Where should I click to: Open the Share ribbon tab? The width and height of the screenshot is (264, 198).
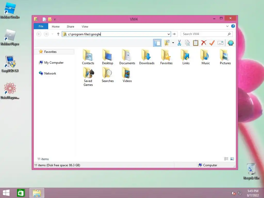[70, 27]
